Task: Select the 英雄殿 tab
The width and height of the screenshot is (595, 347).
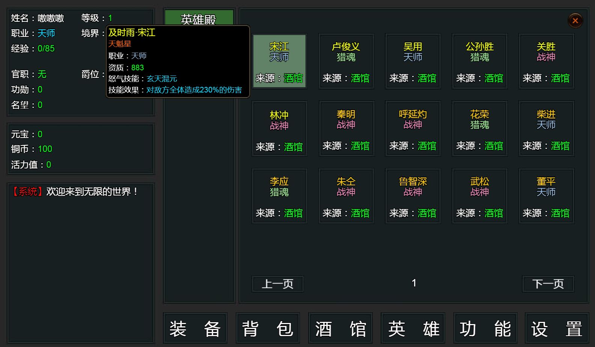Action: (199, 18)
